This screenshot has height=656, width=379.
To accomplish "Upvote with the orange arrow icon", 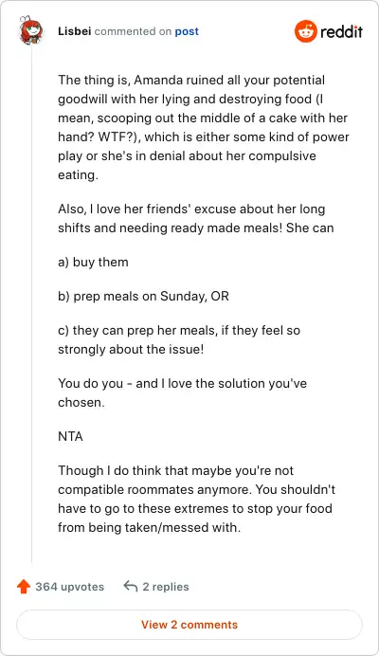I will [x=24, y=587].
